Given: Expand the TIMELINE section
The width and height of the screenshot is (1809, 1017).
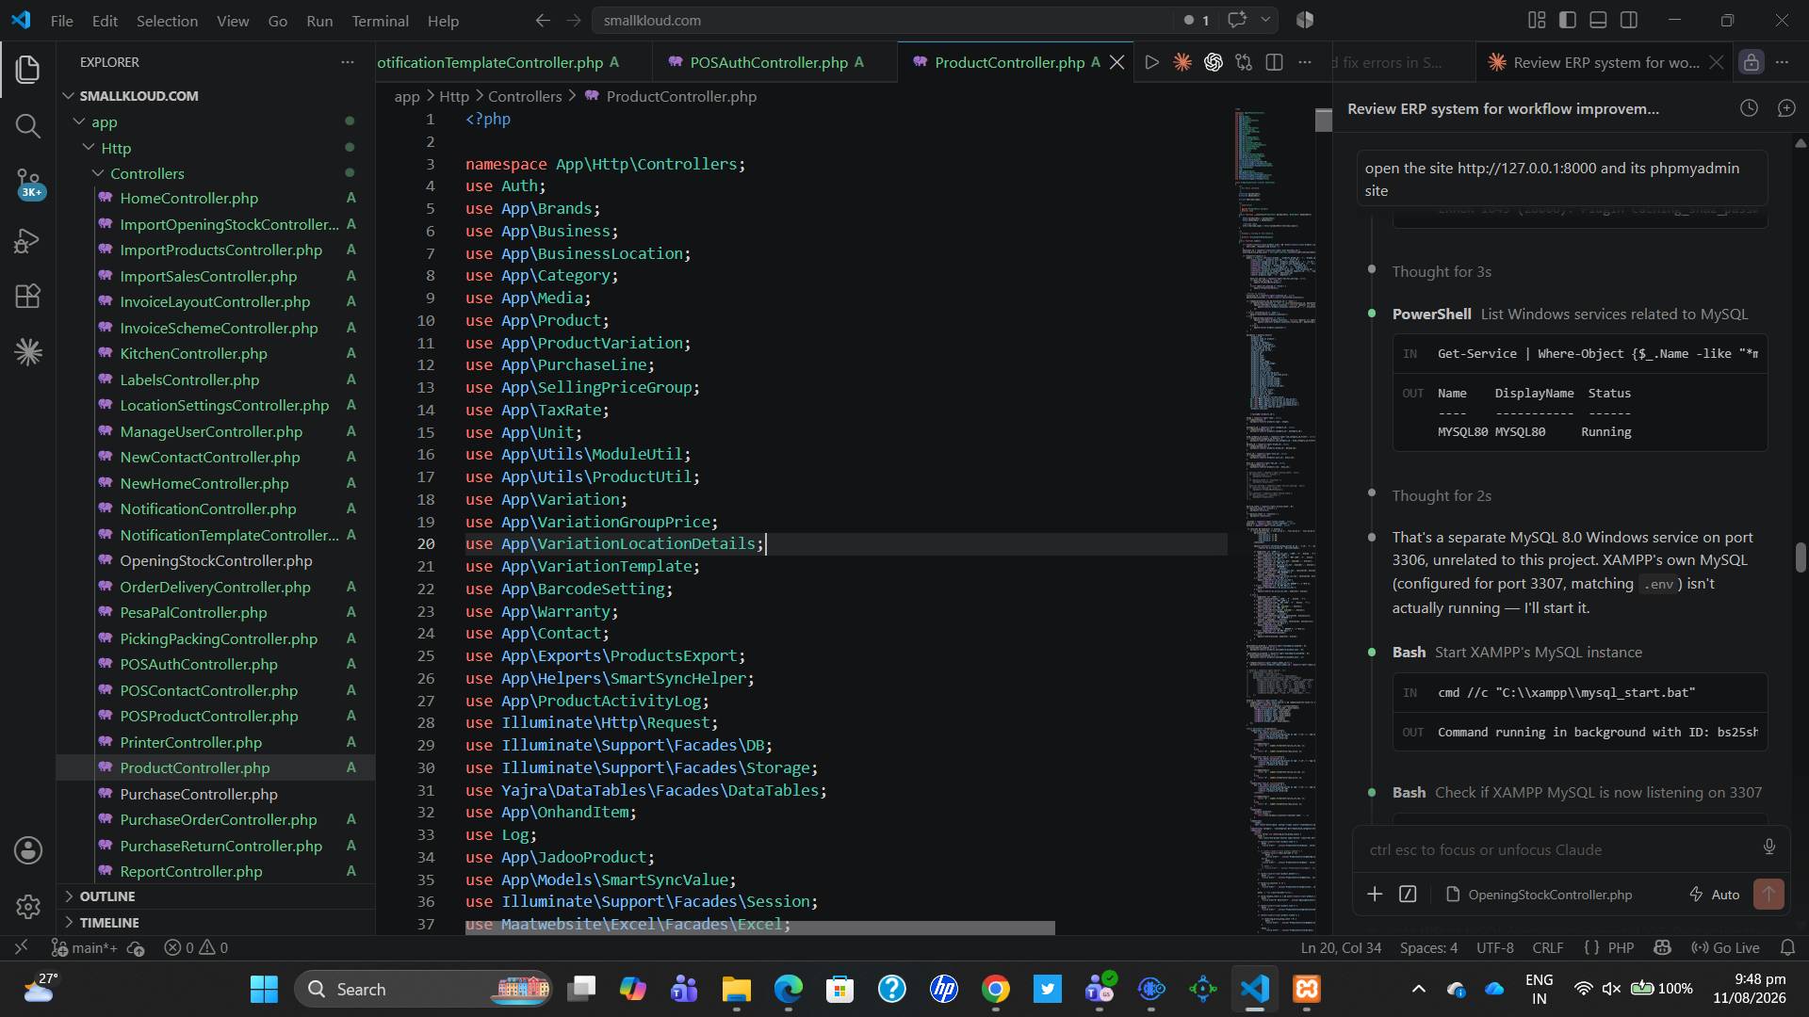Looking at the screenshot, I should 108,923.
